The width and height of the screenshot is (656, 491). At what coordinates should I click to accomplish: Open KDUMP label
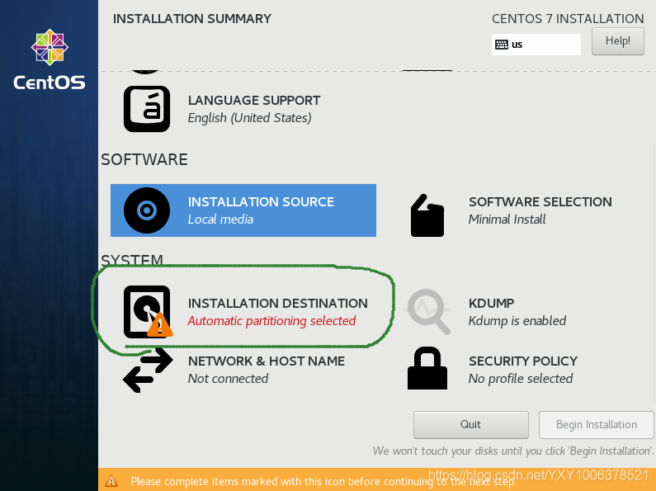(x=491, y=303)
